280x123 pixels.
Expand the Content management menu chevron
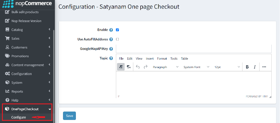(x=50, y=65)
